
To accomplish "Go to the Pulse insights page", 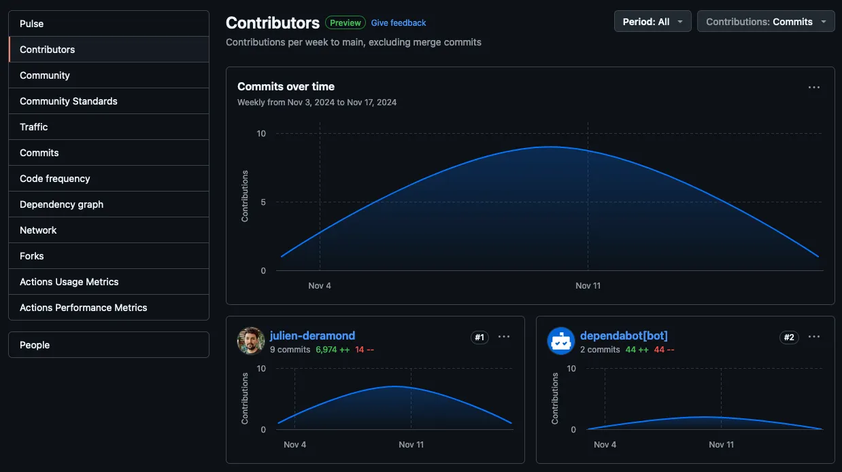I will pyautogui.click(x=109, y=24).
